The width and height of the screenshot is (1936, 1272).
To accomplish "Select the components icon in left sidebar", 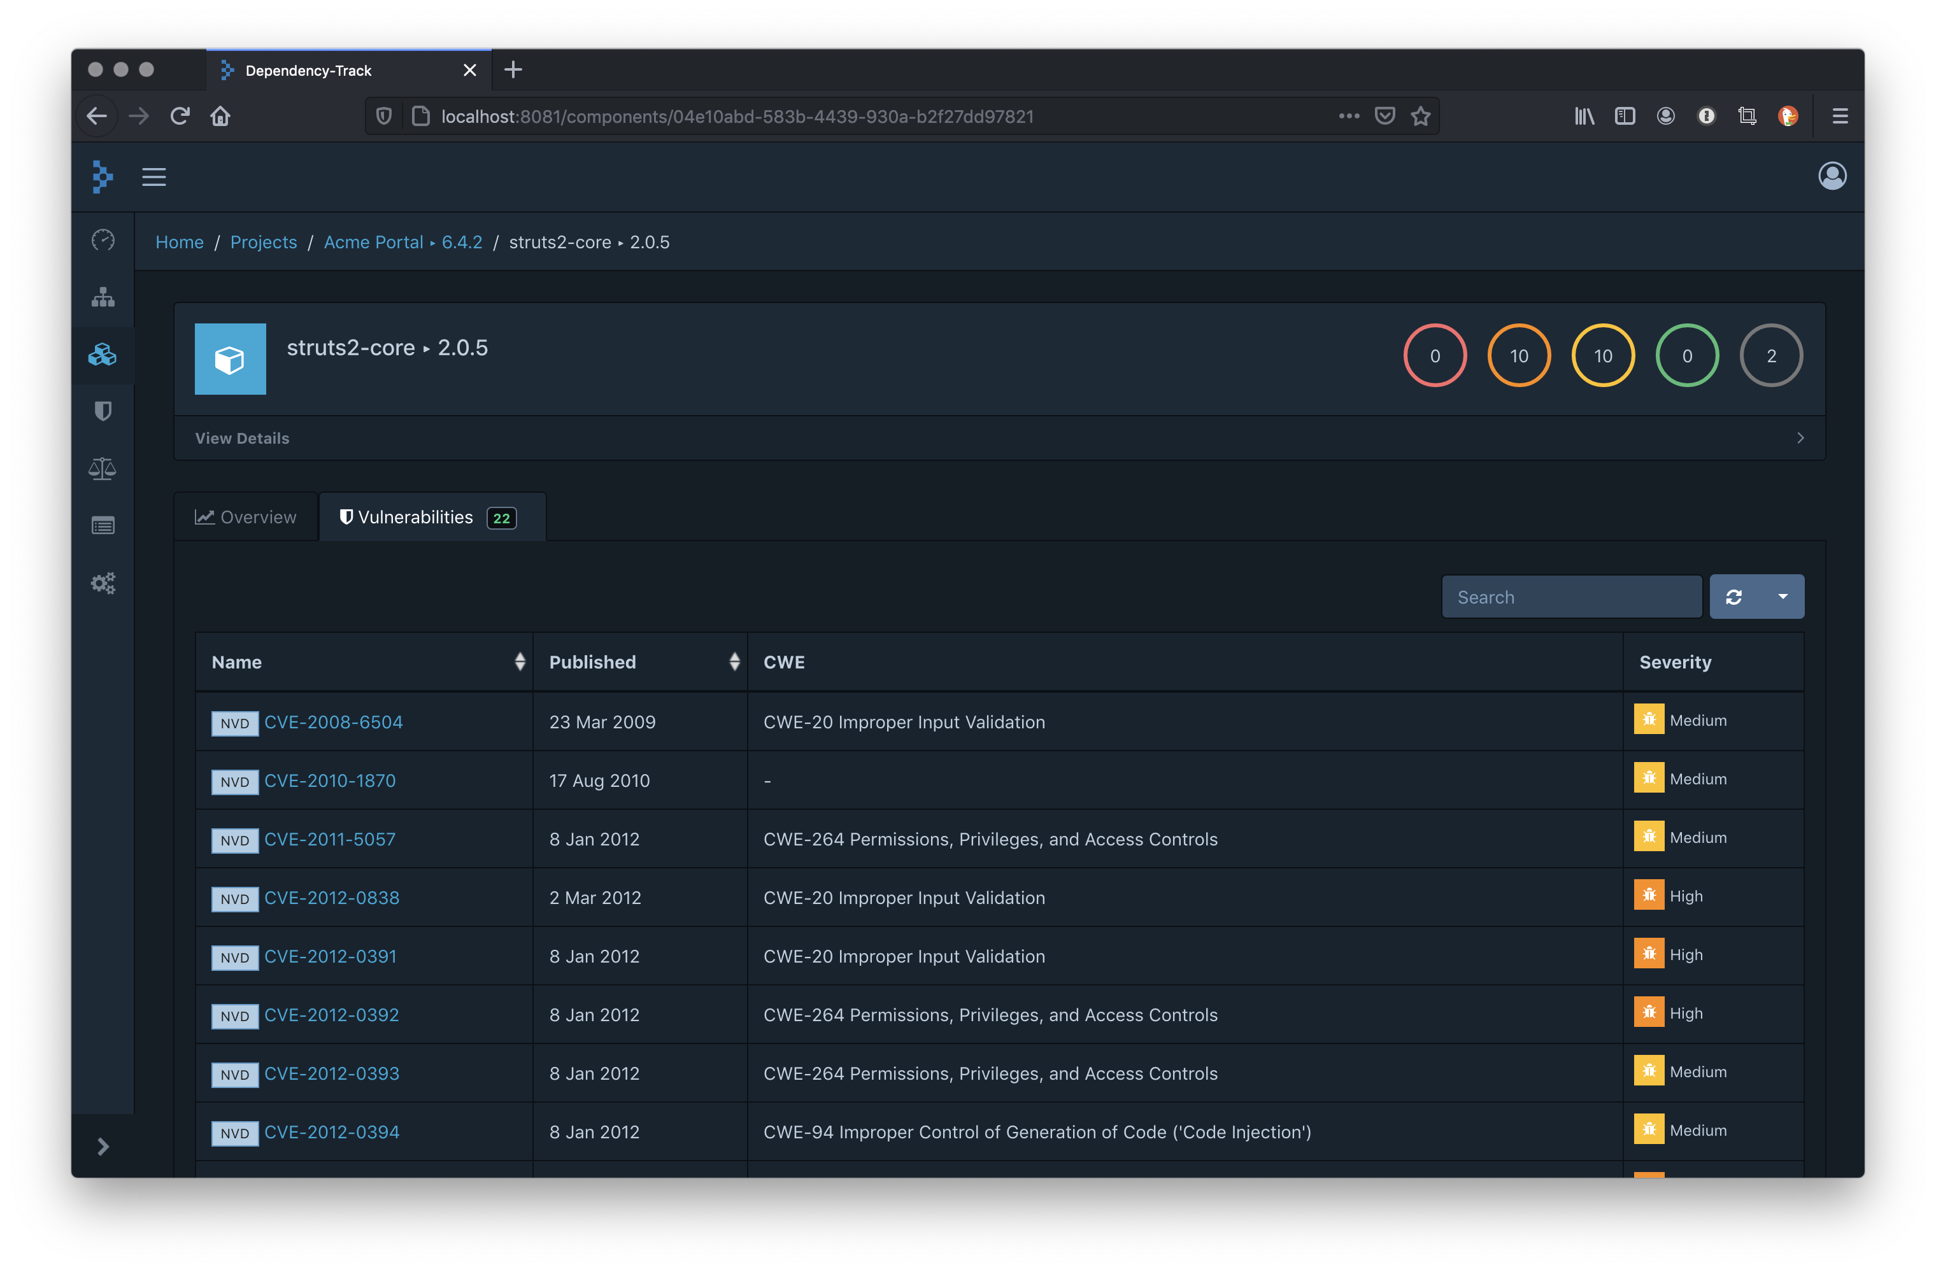I will click(106, 353).
